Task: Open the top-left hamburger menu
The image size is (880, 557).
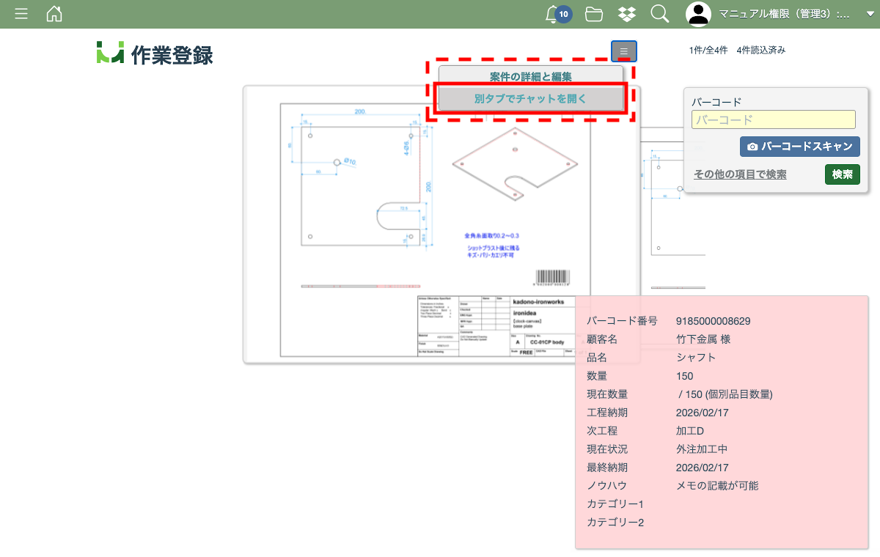Action: pyautogui.click(x=21, y=14)
